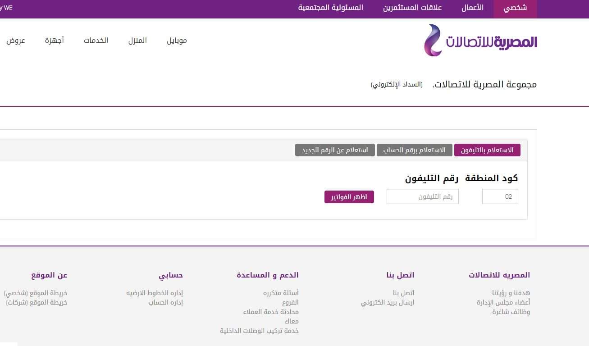Click the اتصل بنا footer heading

pyautogui.click(x=400, y=275)
